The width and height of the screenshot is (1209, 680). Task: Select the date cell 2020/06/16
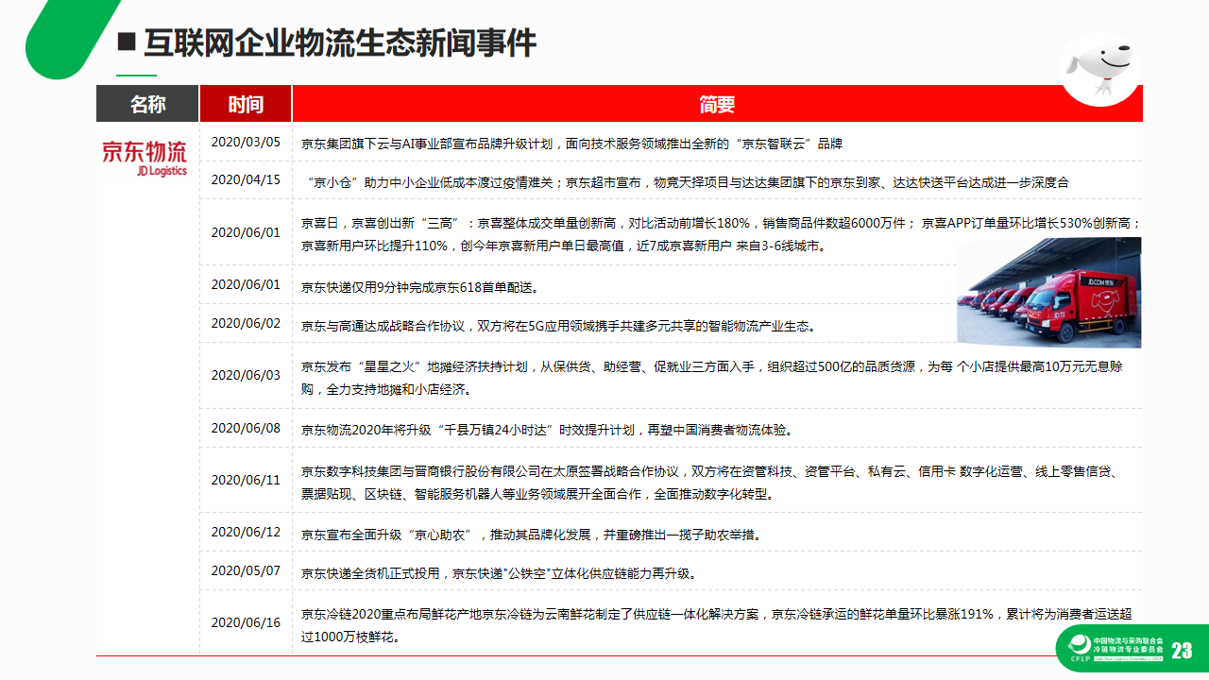coord(246,622)
